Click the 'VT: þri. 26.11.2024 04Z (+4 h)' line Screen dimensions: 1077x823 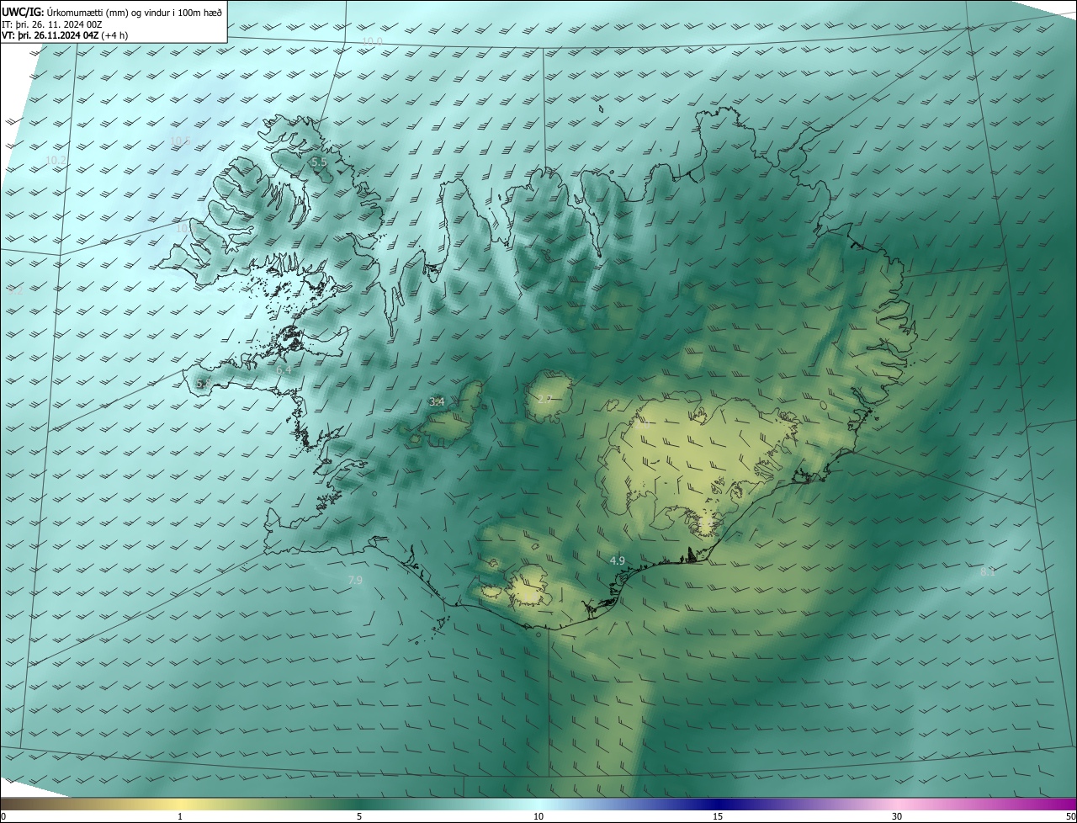click(x=65, y=35)
